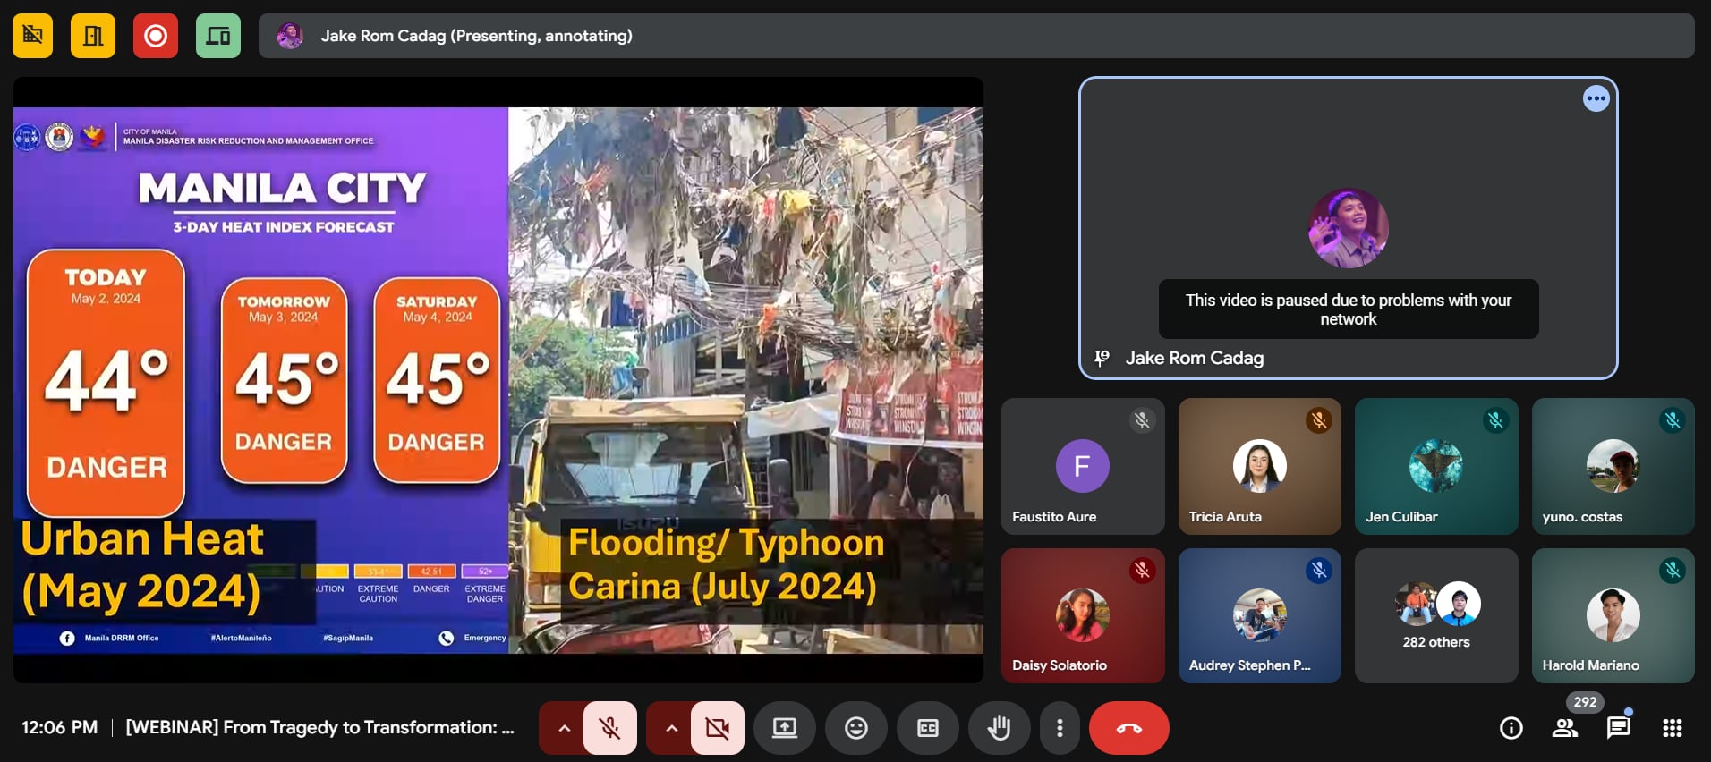The width and height of the screenshot is (1711, 762).
Task: Toggle closed captions
Action: [928, 728]
